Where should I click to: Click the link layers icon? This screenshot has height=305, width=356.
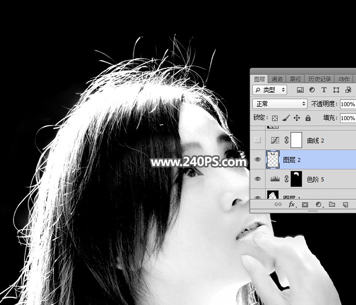[278, 205]
